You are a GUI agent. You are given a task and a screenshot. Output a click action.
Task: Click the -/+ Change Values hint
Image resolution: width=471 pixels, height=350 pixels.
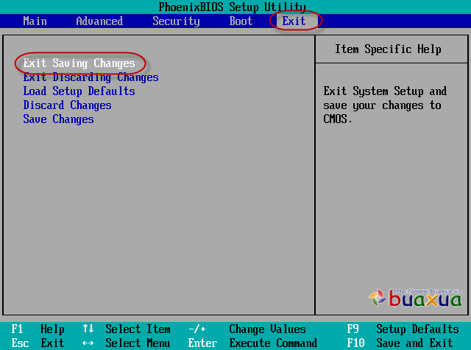coord(247,329)
